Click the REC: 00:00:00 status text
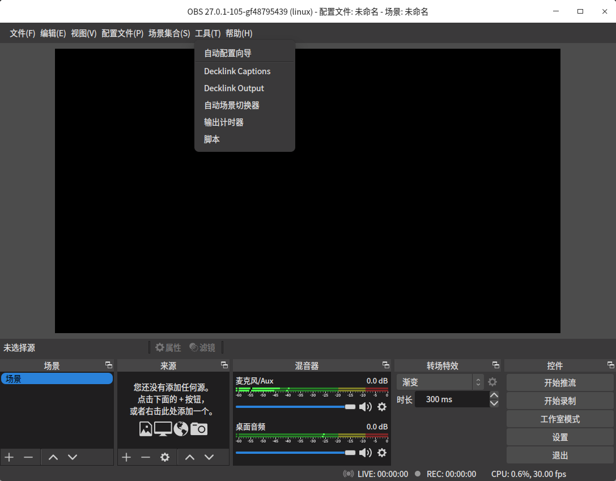Viewport: 616px width, 481px height. [451, 474]
